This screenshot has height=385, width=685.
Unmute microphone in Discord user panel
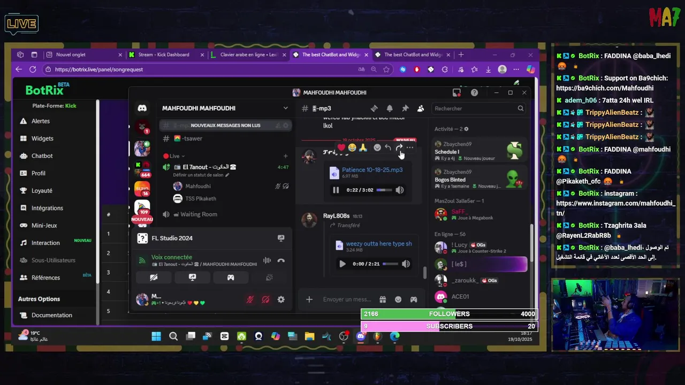tap(249, 300)
